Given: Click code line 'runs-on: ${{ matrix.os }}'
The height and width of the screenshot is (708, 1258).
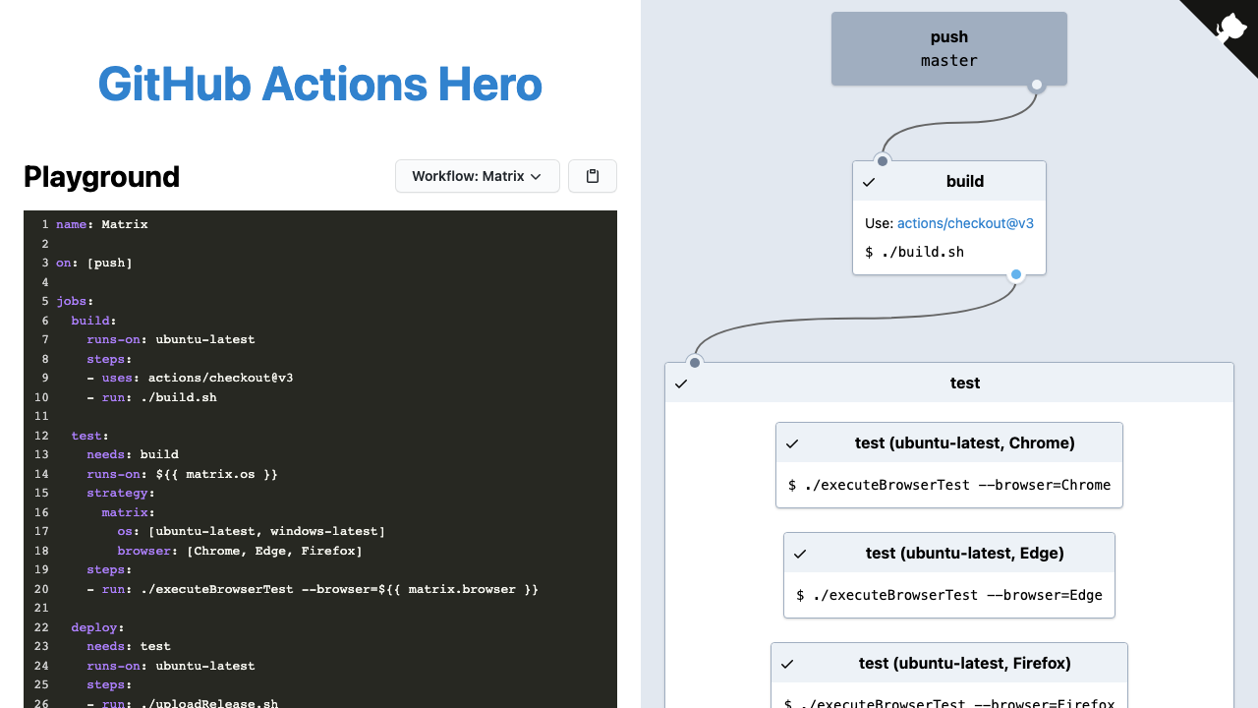Looking at the screenshot, I should pyautogui.click(x=183, y=474).
